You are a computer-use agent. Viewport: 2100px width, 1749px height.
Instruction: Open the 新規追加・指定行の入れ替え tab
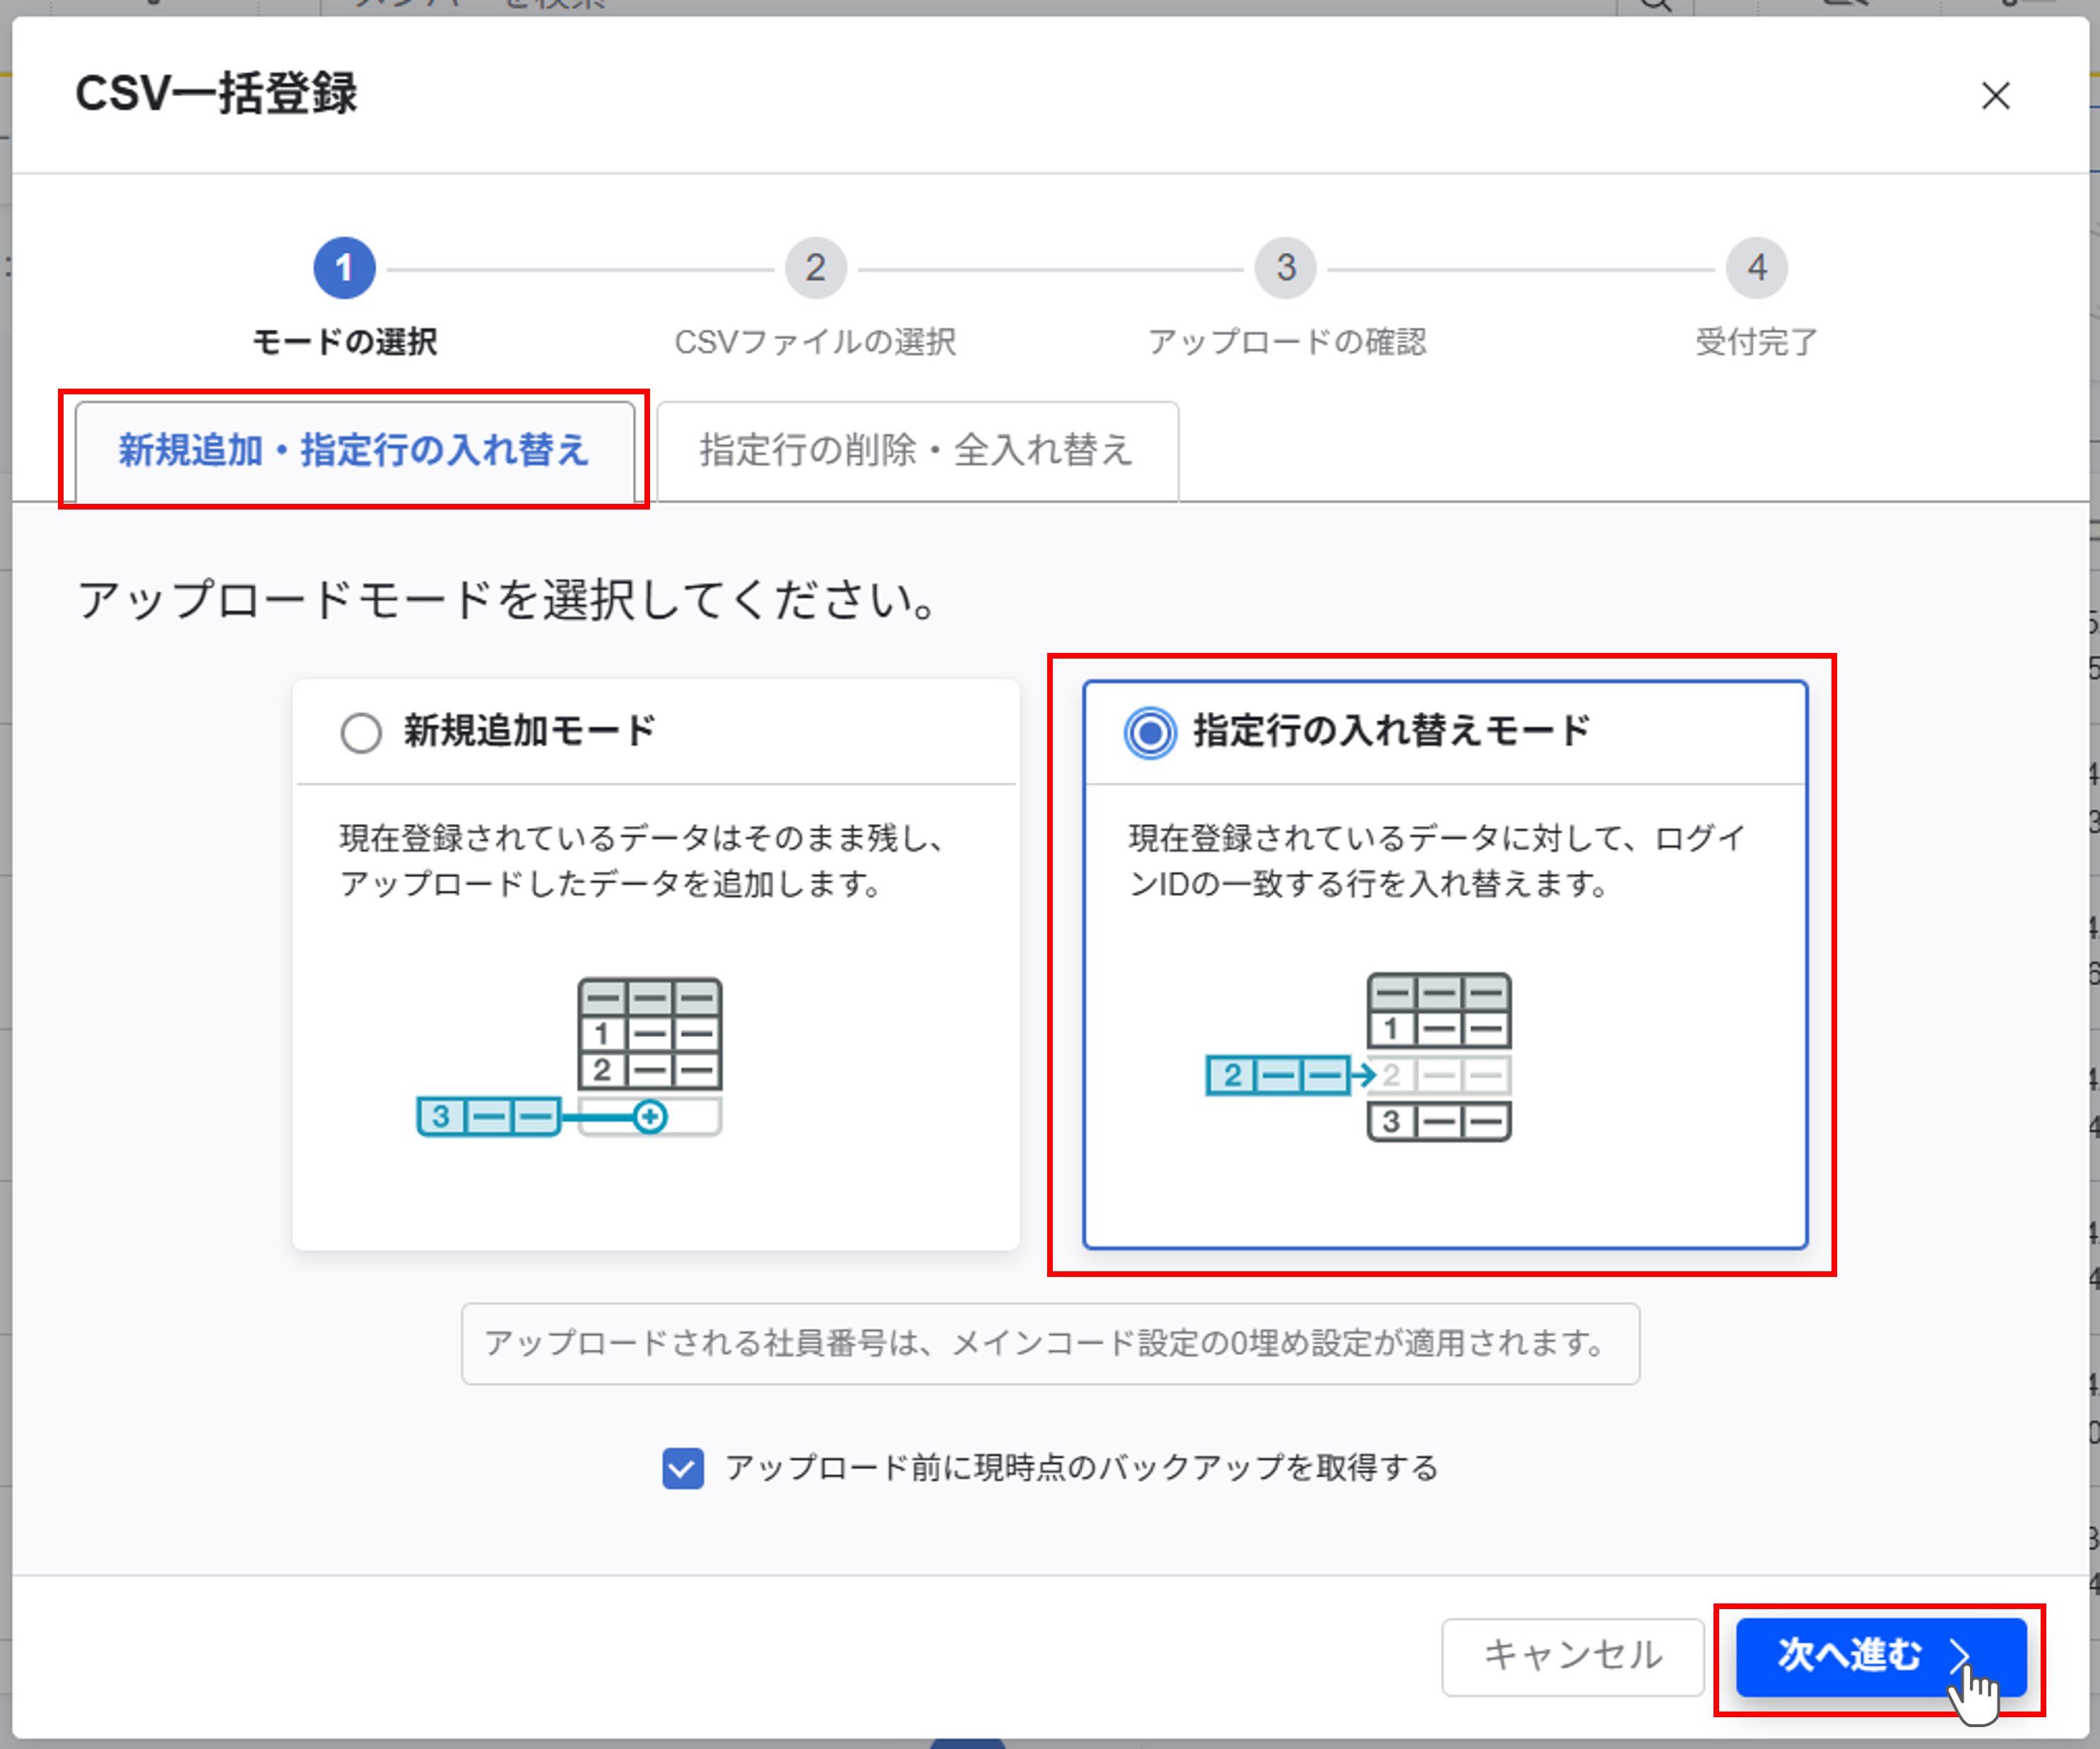(x=354, y=451)
